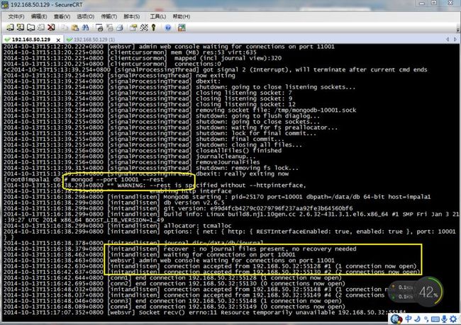Open Session Options from toolbar icon
The height and width of the screenshot is (325, 461).
point(133,28)
